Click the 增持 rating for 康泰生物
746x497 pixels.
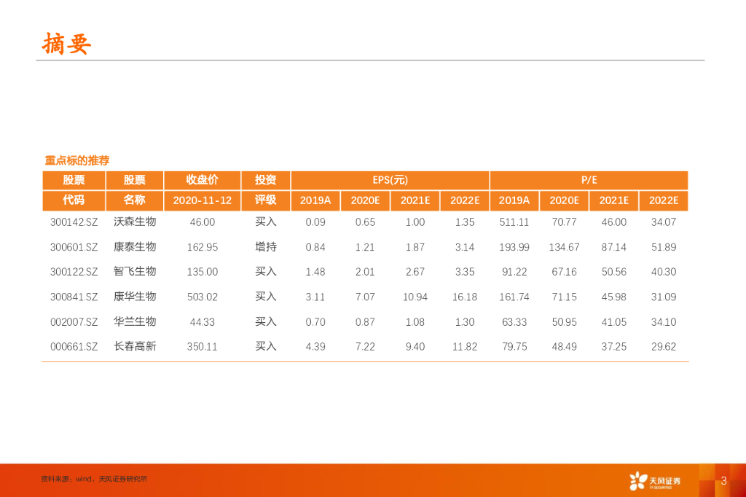tap(265, 246)
